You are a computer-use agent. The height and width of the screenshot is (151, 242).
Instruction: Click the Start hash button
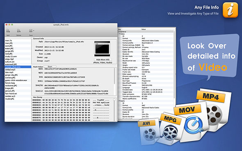(50, 66)
